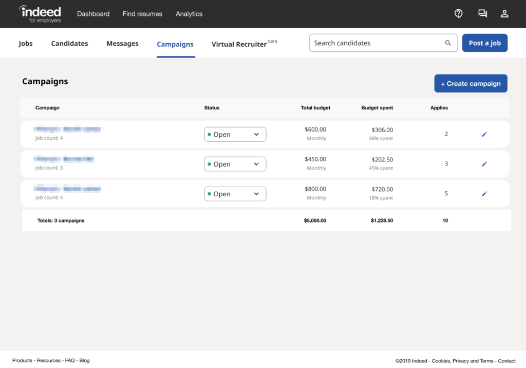Change status on the second campaign dropdown
This screenshot has width=526, height=368.
pos(235,164)
